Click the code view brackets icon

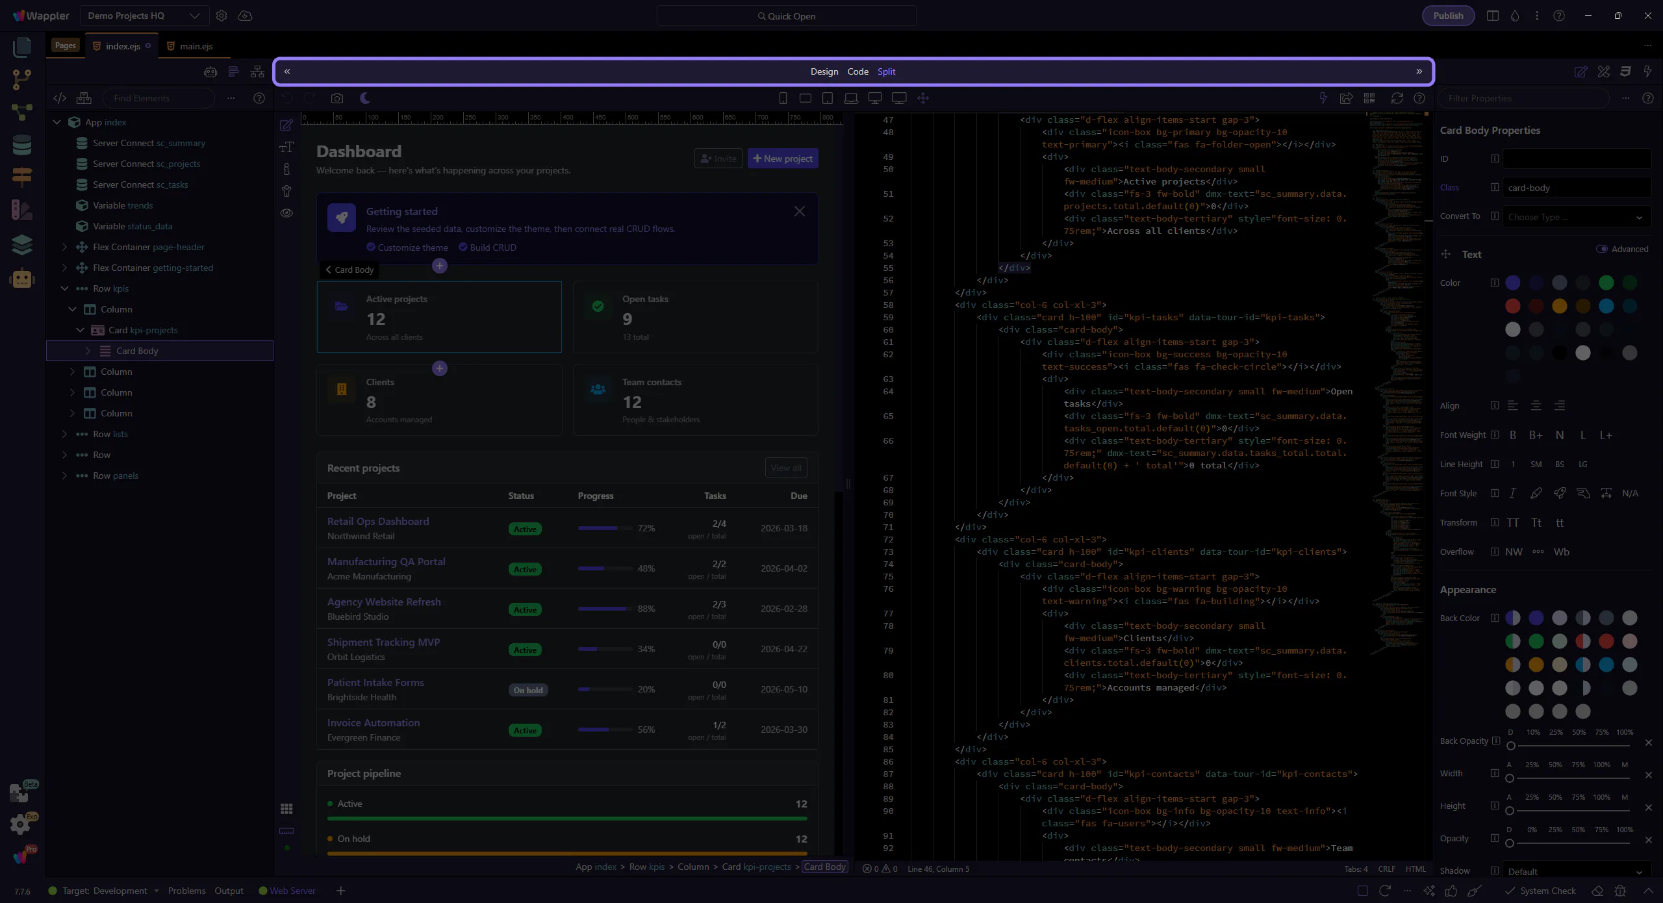[60, 98]
